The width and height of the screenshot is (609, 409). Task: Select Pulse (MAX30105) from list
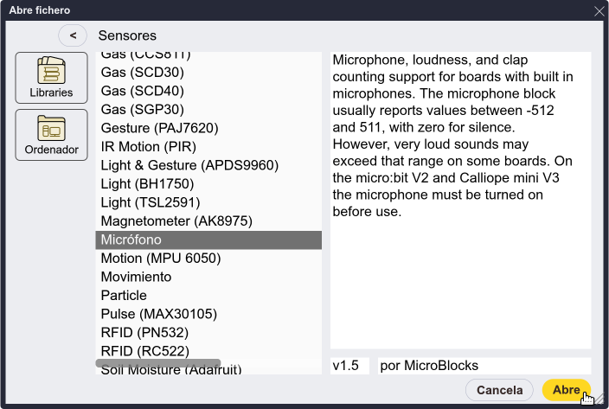[208, 314]
